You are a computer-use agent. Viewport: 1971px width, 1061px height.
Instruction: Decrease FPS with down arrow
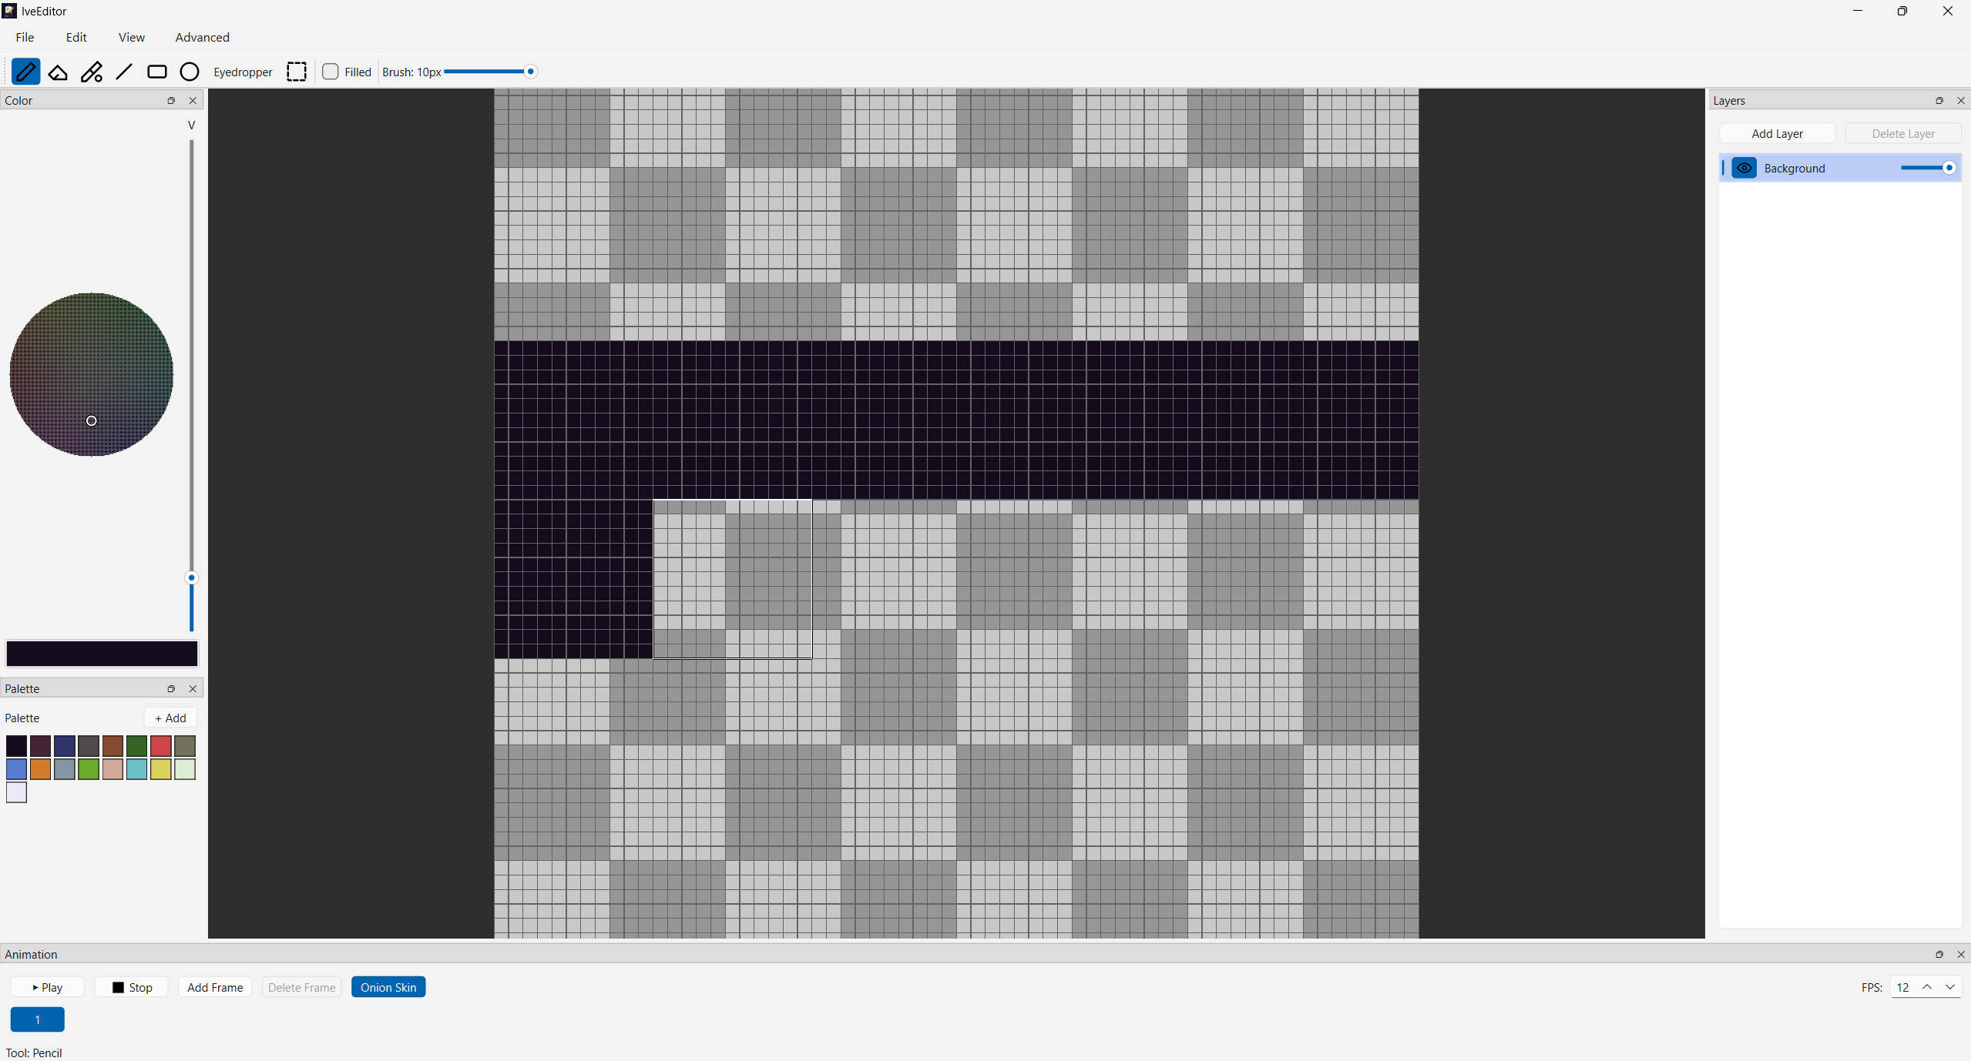(x=1950, y=987)
